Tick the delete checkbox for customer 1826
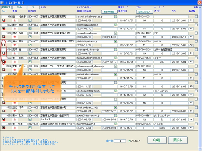This screenshot has width=202, height=151. [196, 33]
